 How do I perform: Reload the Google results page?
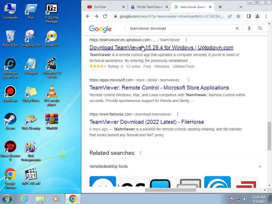tap(105, 16)
